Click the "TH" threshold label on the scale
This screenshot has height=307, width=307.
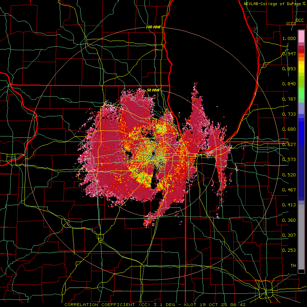coord(293,266)
